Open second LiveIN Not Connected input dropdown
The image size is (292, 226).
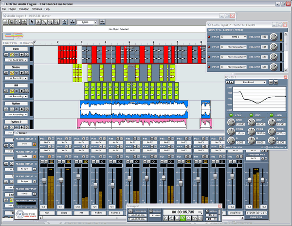234,47
